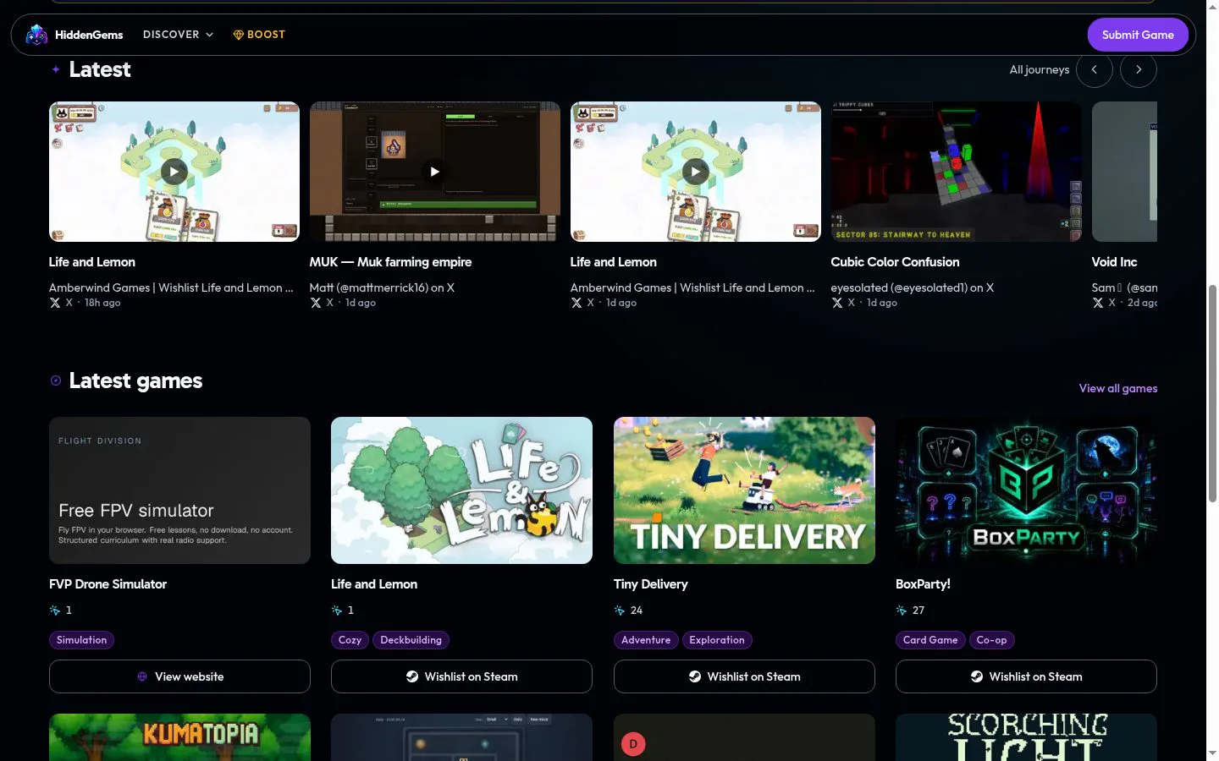Click the X icon for the 18h ago post
The image size is (1219, 761).
click(55, 303)
